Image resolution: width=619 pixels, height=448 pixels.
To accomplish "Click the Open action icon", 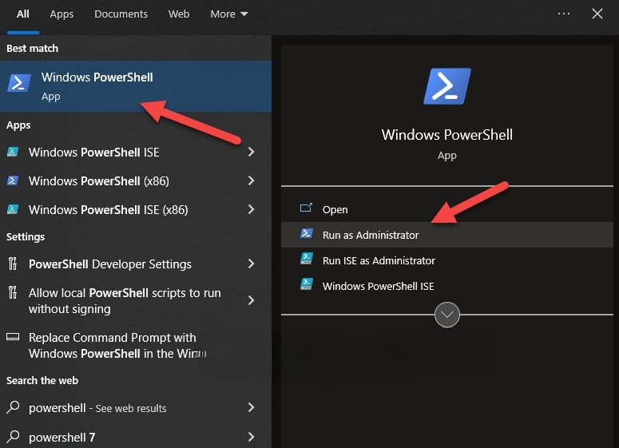I will pos(306,208).
